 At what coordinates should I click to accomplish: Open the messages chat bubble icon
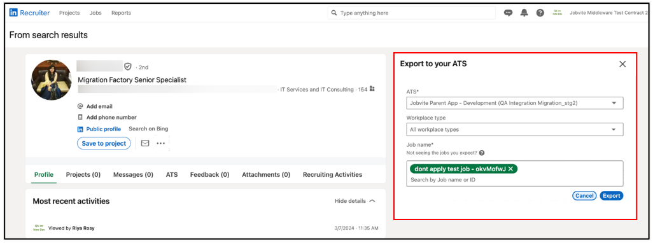coord(508,13)
